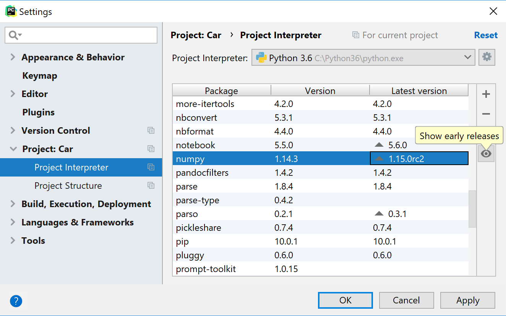Viewport: 506px width, 316px height.
Task: Expand the Appearance & Behavior section
Action: [13, 57]
